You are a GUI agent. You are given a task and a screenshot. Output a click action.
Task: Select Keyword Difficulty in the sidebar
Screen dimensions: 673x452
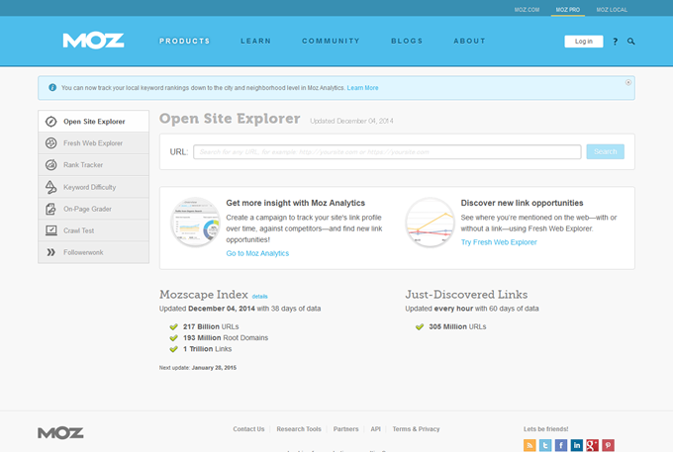(94, 187)
